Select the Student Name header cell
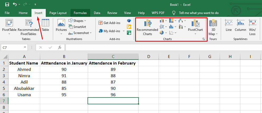This screenshot has width=262, height=113. pos(24,63)
